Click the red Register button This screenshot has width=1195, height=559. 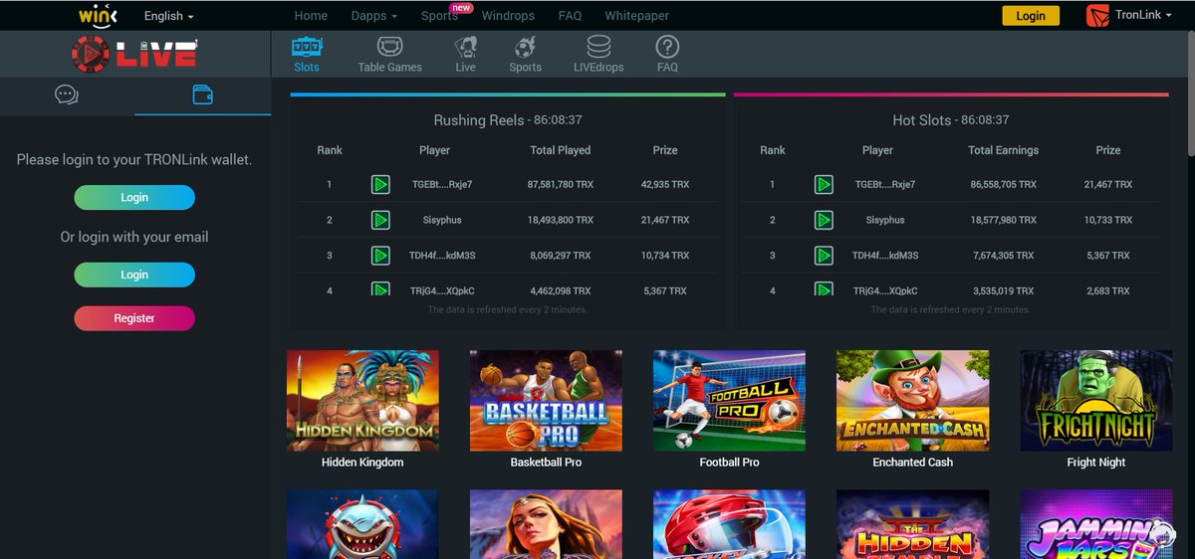[134, 318]
